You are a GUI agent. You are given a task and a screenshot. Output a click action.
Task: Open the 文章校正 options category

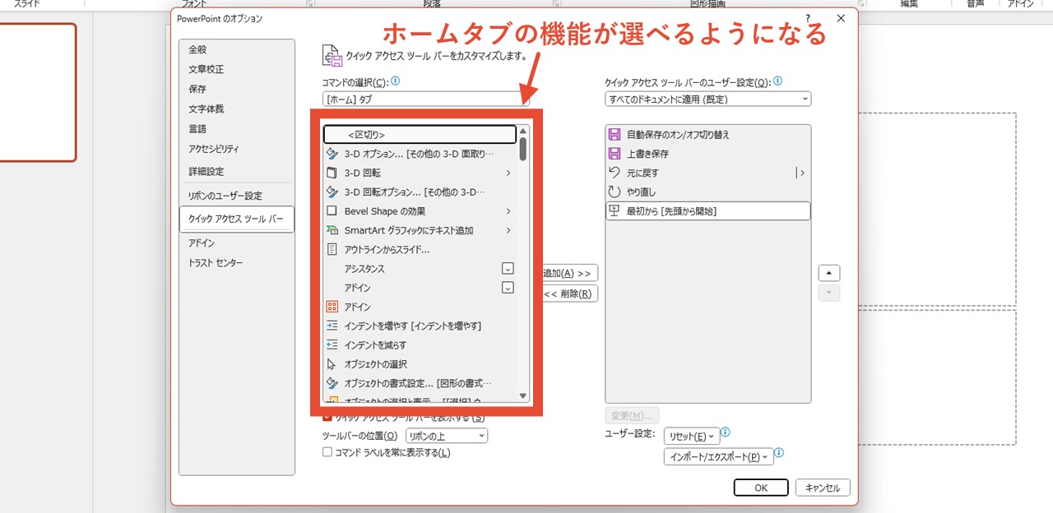point(206,69)
